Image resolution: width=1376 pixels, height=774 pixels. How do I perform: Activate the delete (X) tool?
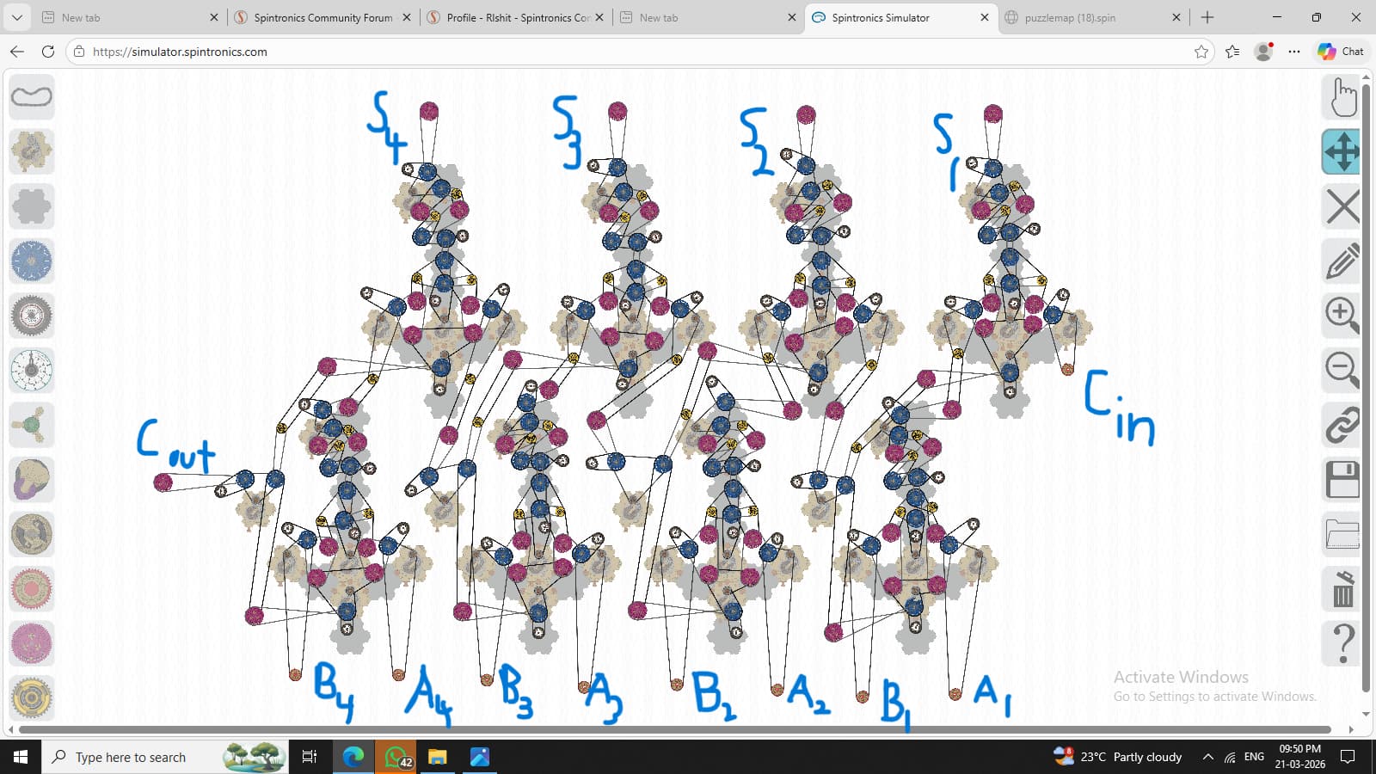(1341, 206)
